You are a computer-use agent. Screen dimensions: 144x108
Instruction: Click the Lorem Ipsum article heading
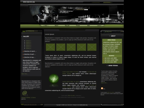pyautogui.click(x=50, y=34)
